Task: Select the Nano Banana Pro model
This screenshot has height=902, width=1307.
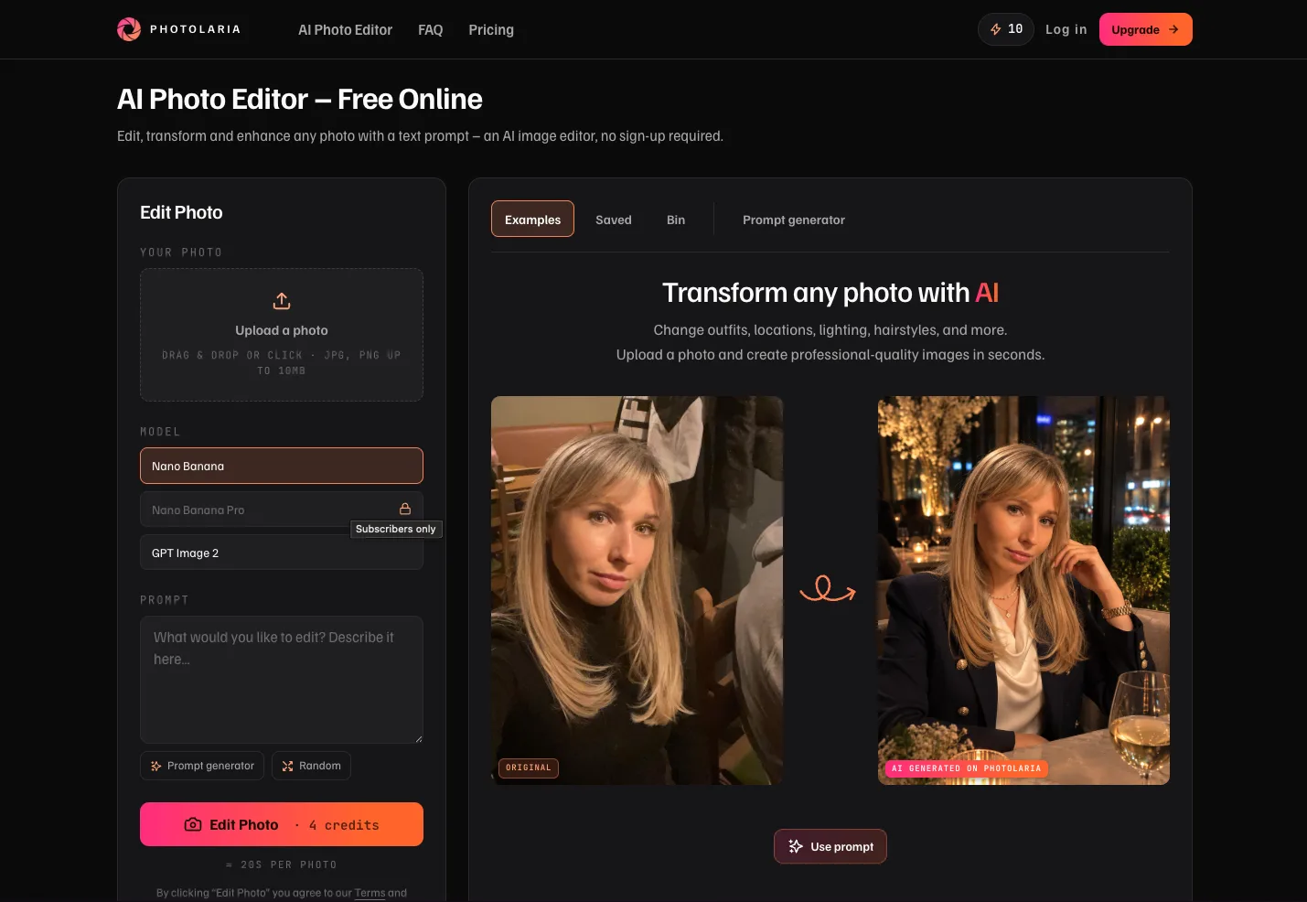Action: tap(282, 510)
